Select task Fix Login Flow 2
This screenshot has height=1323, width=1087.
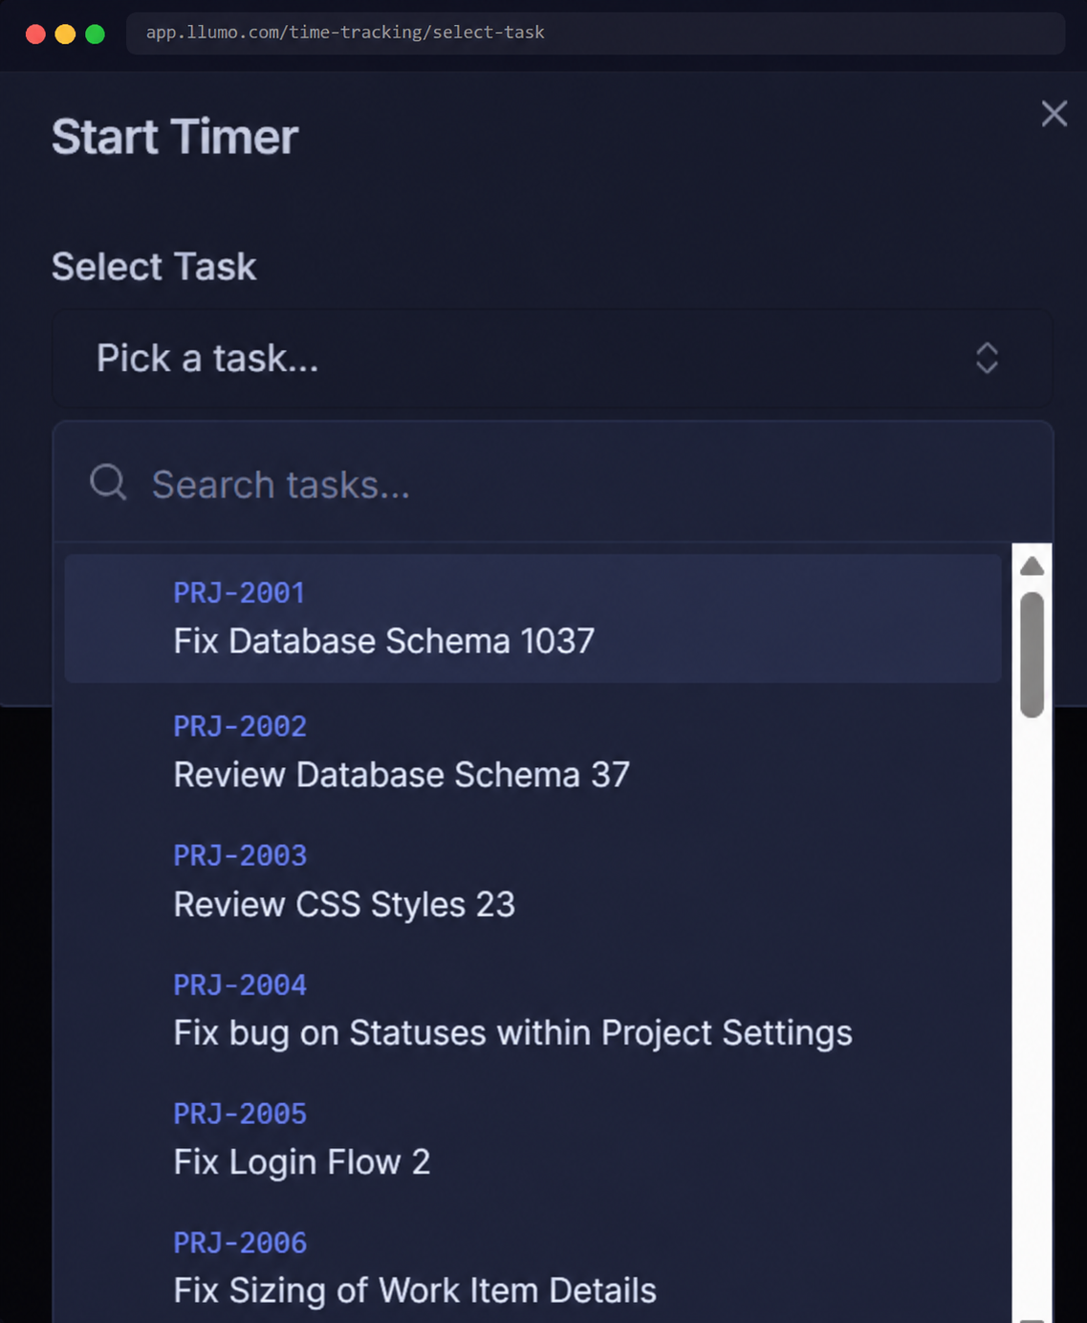pyautogui.click(x=533, y=1139)
